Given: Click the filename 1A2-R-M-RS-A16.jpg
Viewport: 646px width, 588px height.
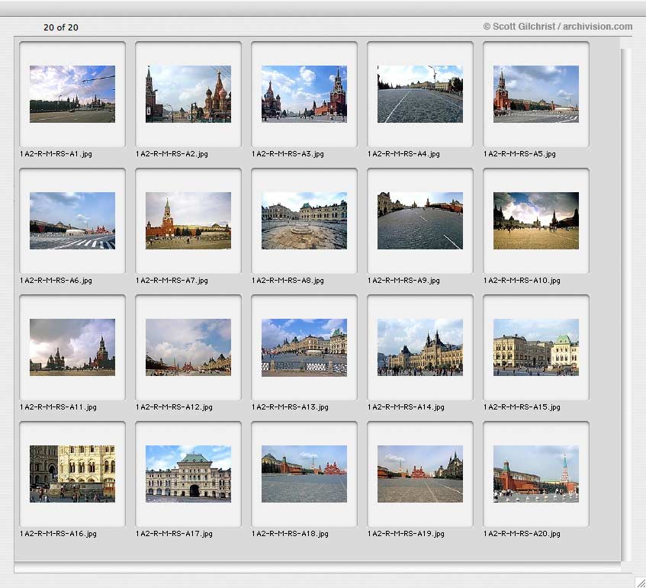Looking at the screenshot, I should [58, 533].
